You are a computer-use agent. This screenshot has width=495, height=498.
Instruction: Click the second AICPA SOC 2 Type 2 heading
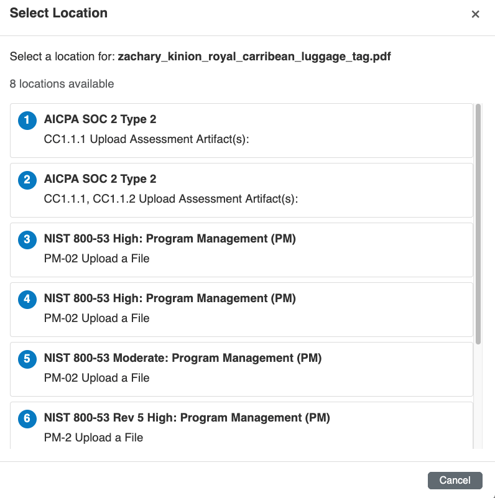[x=100, y=179]
